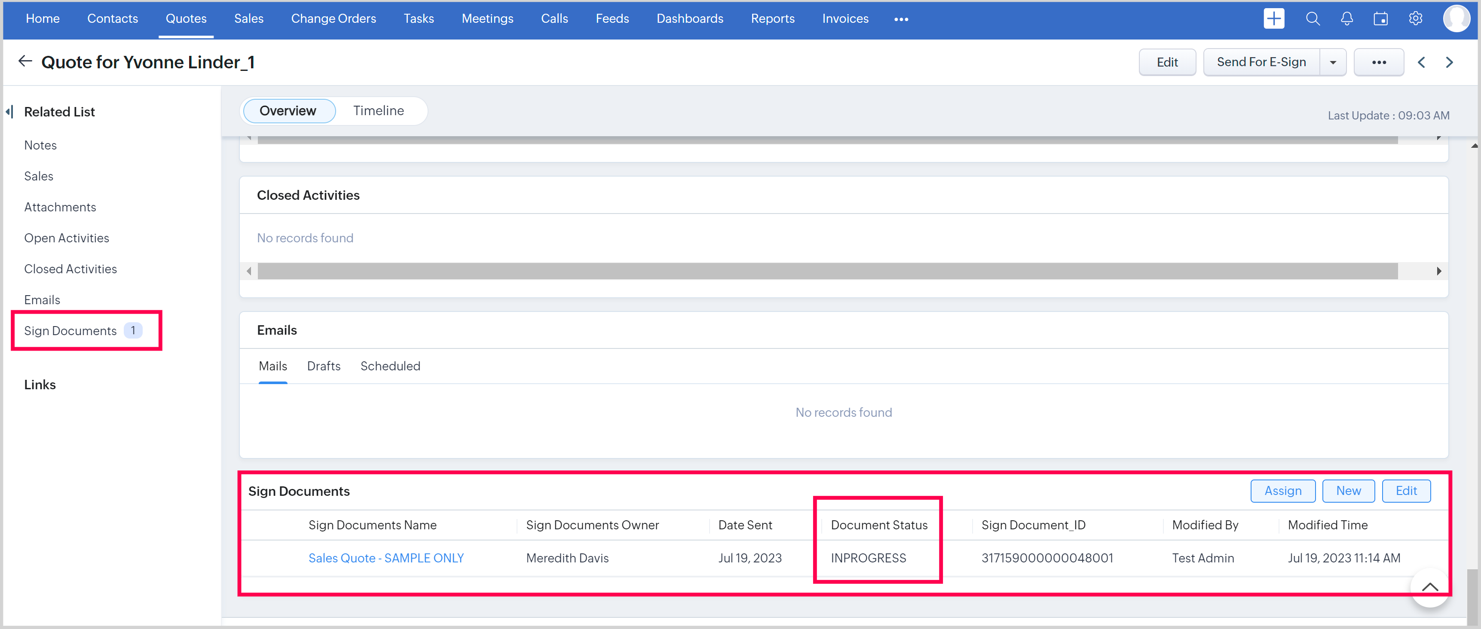Switch to the Timeline view toggle
Viewport: 1481px width, 629px height.
coord(378,110)
